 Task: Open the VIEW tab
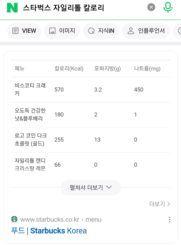coord(24,31)
